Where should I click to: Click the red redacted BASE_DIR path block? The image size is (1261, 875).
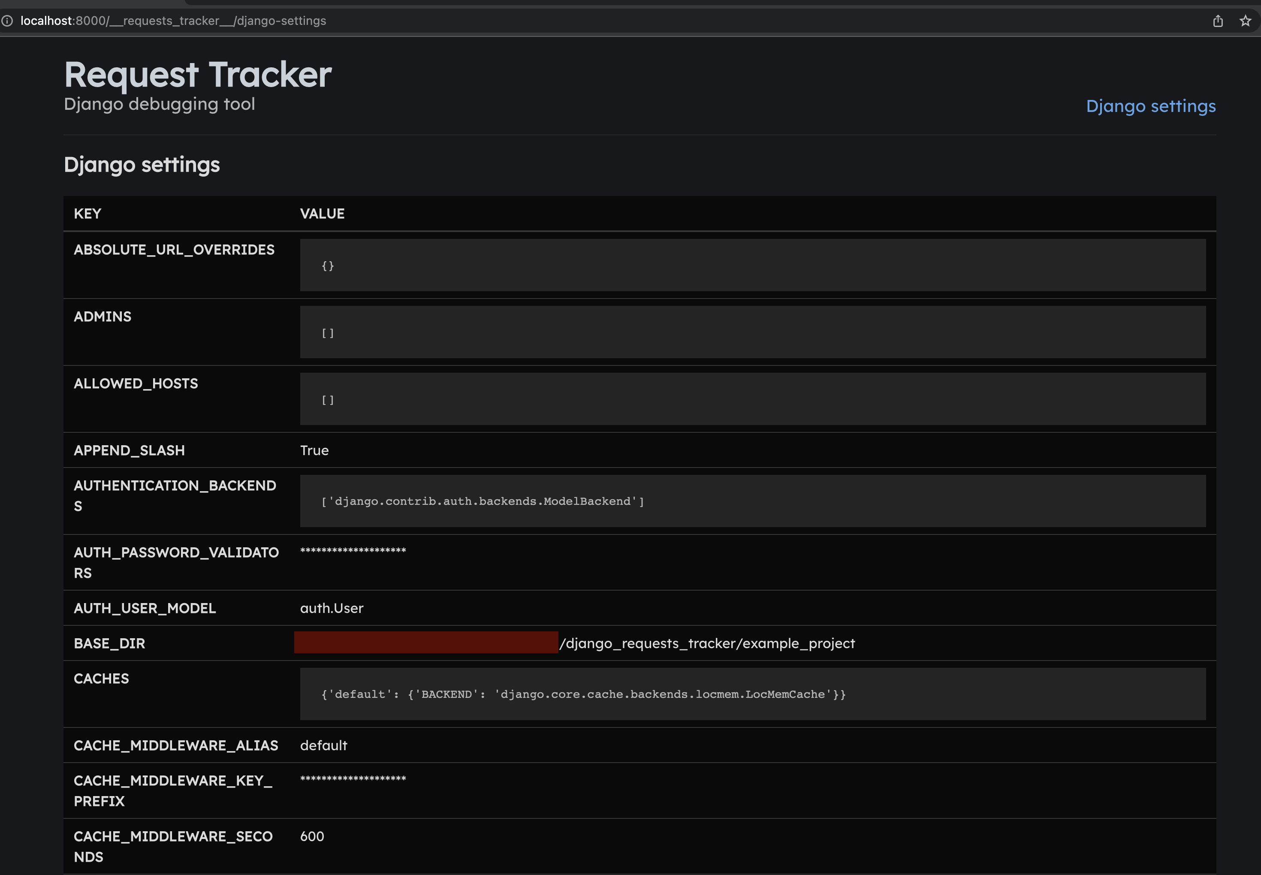click(x=425, y=643)
